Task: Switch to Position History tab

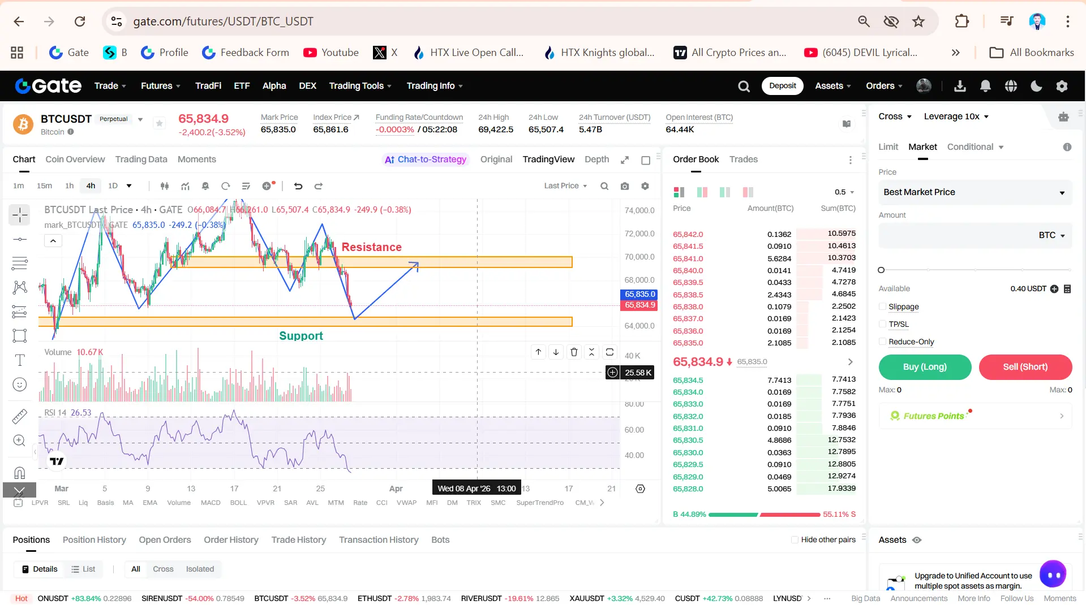Action: pyautogui.click(x=94, y=540)
